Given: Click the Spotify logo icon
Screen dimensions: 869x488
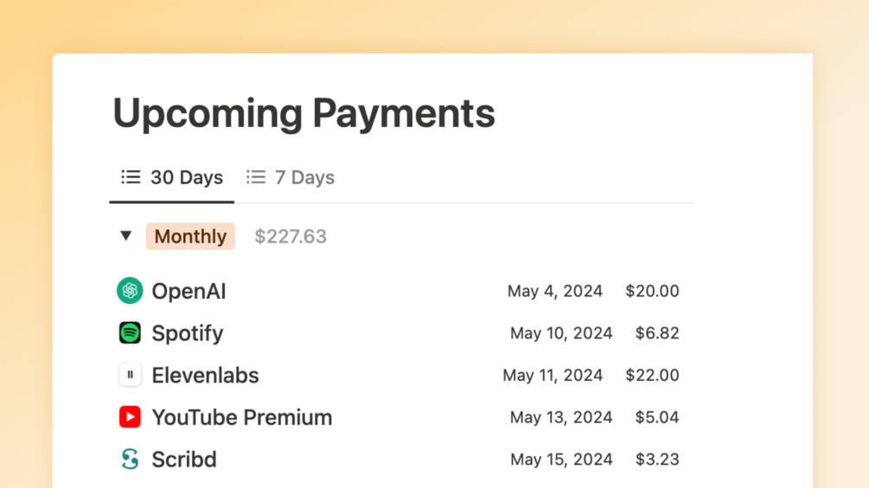Looking at the screenshot, I should [130, 333].
